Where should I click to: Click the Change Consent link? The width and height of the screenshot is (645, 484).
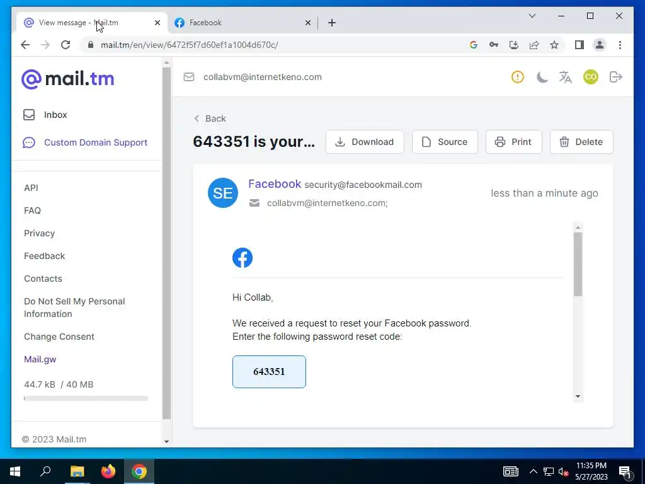pyautogui.click(x=59, y=337)
